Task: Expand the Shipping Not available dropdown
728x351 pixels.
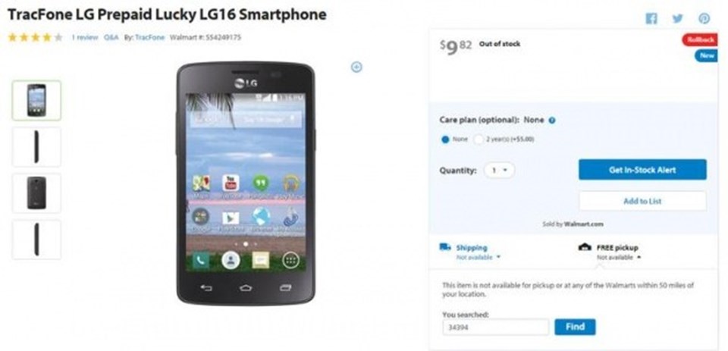Action: pos(479,257)
